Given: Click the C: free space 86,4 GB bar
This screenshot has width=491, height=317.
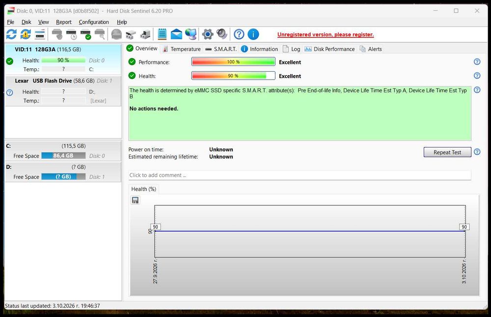Looking at the screenshot, I should coord(63,155).
